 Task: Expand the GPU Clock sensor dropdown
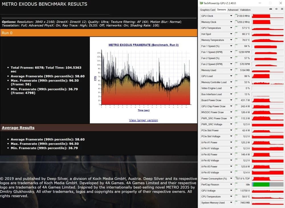(x=231, y=16)
